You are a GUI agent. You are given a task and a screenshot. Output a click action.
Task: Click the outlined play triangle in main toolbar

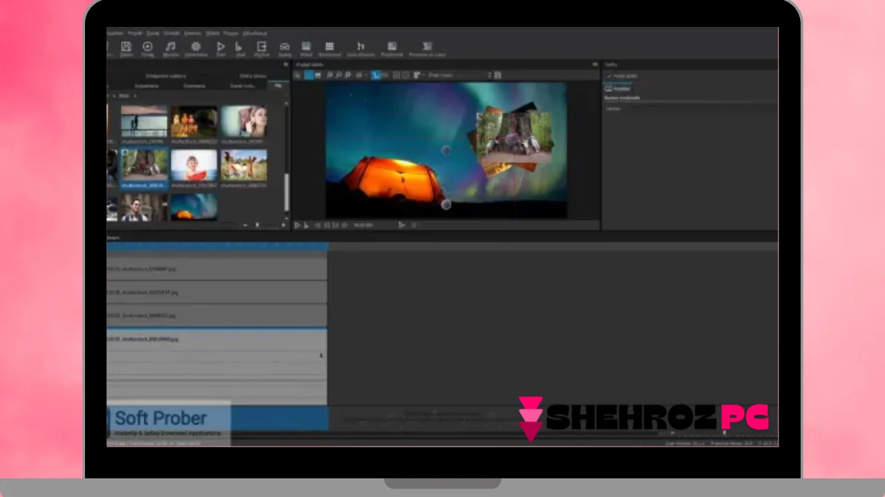(x=221, y=46)
